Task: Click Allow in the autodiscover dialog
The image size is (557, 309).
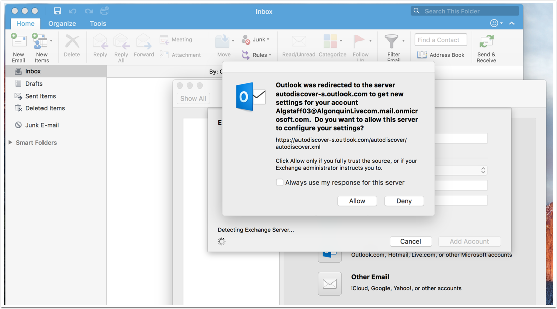Action: [357, 201]
